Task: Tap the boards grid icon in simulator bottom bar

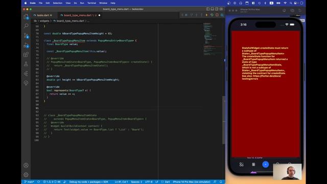Action: click(x=241, y=165)
